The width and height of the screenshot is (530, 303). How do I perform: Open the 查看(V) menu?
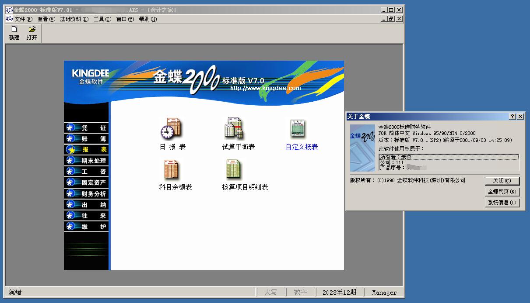tap(46, 19)
